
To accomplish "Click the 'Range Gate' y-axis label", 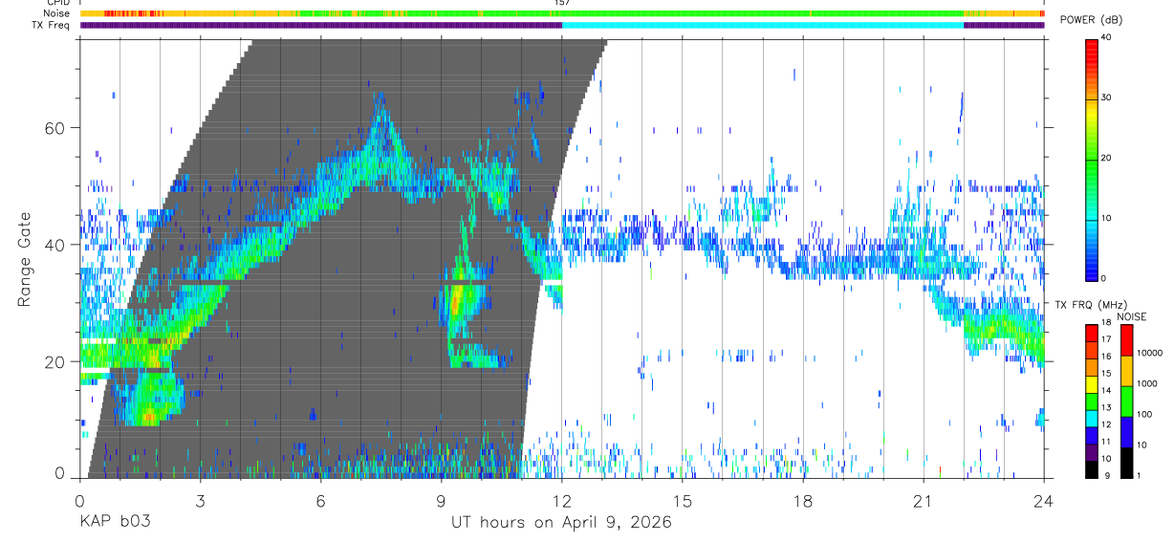I will coord(25,260).
